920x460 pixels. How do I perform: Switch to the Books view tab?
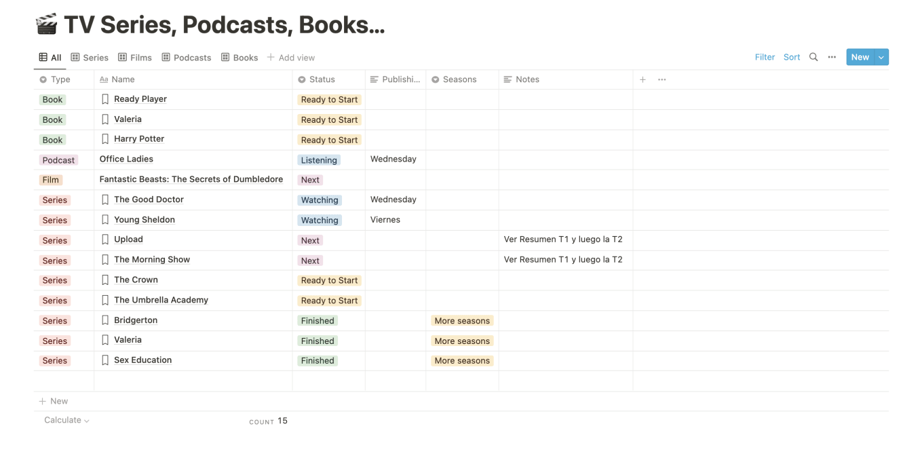(239, 58)
